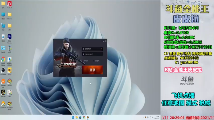Toggle the auto login checkbox

click(x=94, y=61)
